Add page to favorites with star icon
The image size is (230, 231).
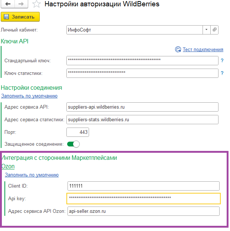click(x=36, y=4)
